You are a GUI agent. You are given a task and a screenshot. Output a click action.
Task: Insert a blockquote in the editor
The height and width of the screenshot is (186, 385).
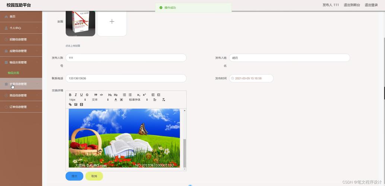click(96, 95)
